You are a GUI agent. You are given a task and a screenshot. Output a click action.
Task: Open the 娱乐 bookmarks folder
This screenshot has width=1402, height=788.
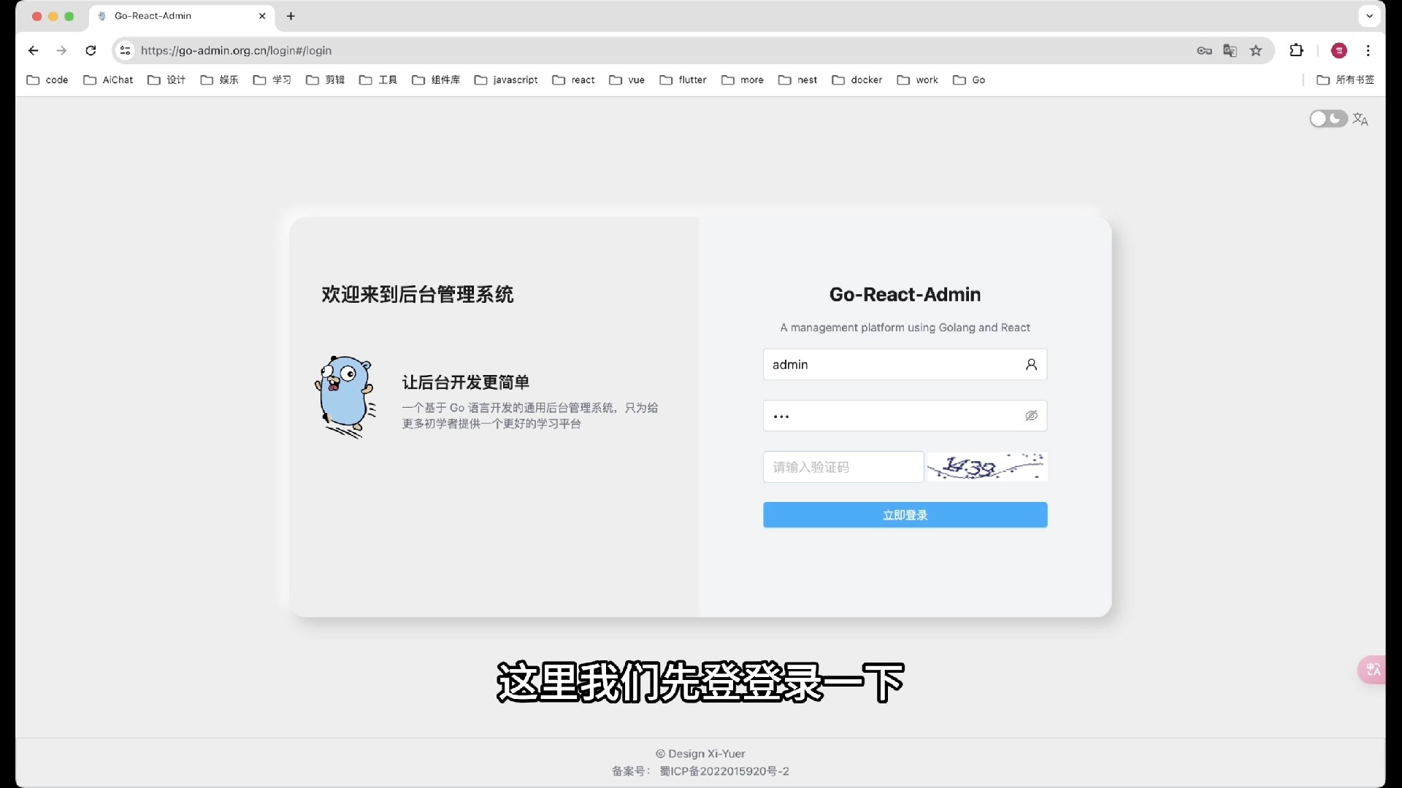click(220, 80)
